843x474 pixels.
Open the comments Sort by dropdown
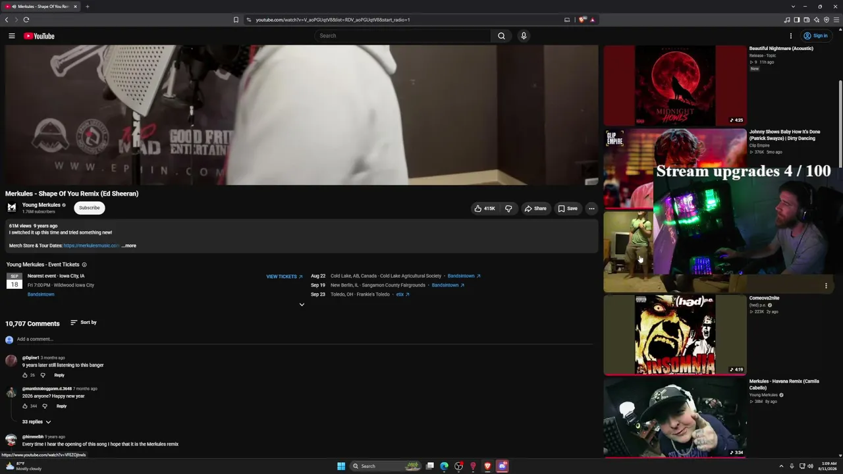[84, 323]
